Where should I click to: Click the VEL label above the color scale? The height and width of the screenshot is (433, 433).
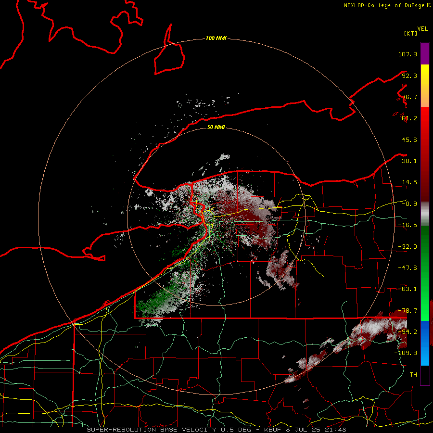(x=423, y=28)
